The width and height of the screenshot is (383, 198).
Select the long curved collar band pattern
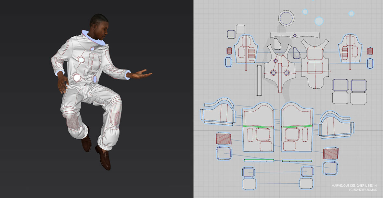295,36
